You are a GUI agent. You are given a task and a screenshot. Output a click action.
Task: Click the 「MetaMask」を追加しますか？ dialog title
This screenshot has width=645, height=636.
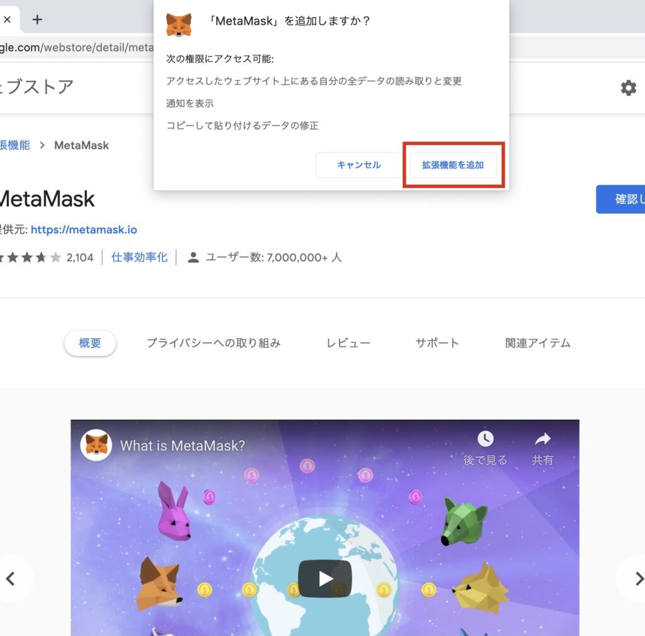(x=289, y=21)
